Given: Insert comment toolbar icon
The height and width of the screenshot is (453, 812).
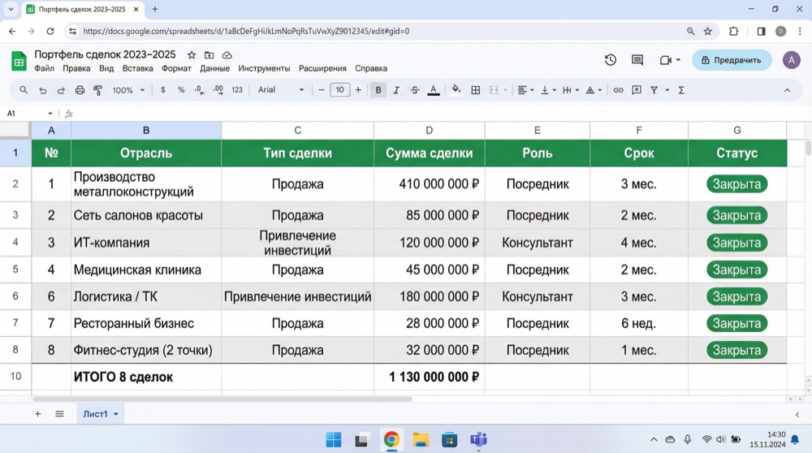Looking at the screenshot, I should (637, 90).
